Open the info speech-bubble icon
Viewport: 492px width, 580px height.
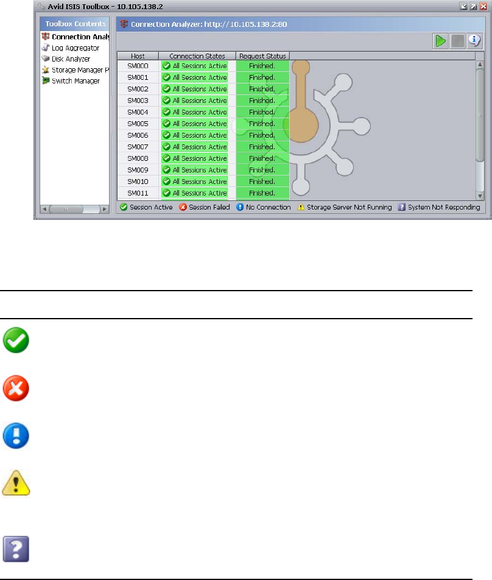click(x=474, y=41)
